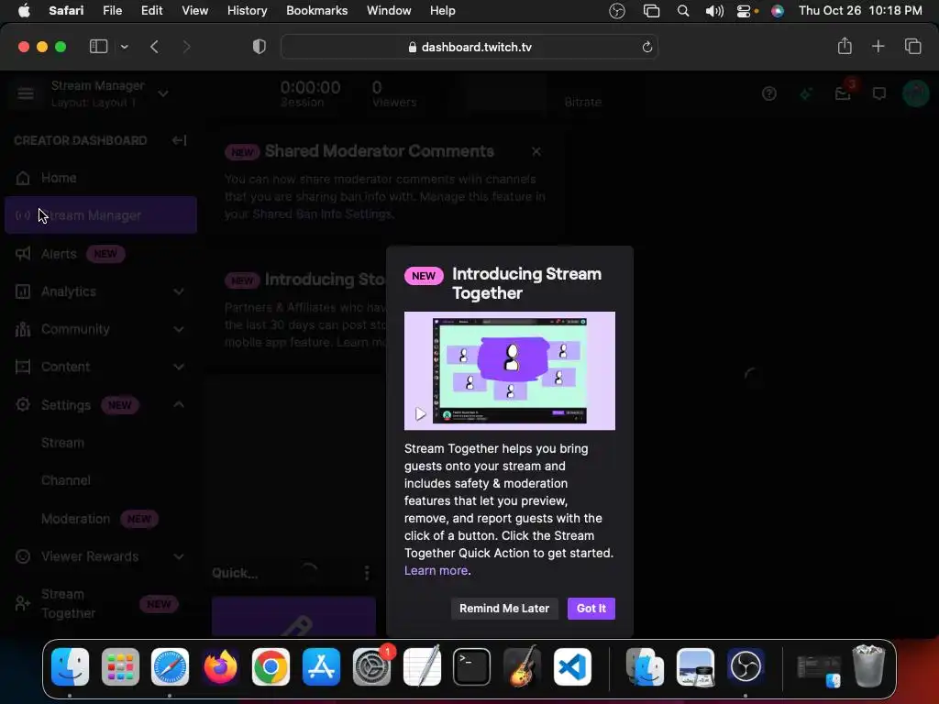Screen dimensions: 939x704
Task: Open the notifications inbox icon
Action: 843,93
